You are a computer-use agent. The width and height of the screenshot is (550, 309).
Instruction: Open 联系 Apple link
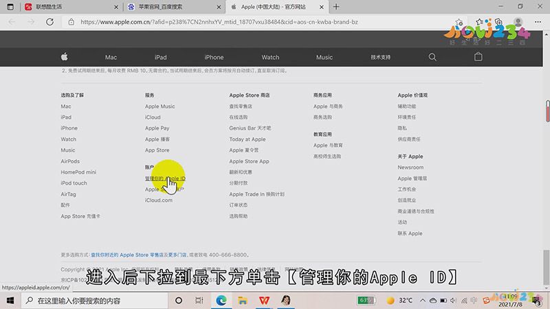click(410, 233)
